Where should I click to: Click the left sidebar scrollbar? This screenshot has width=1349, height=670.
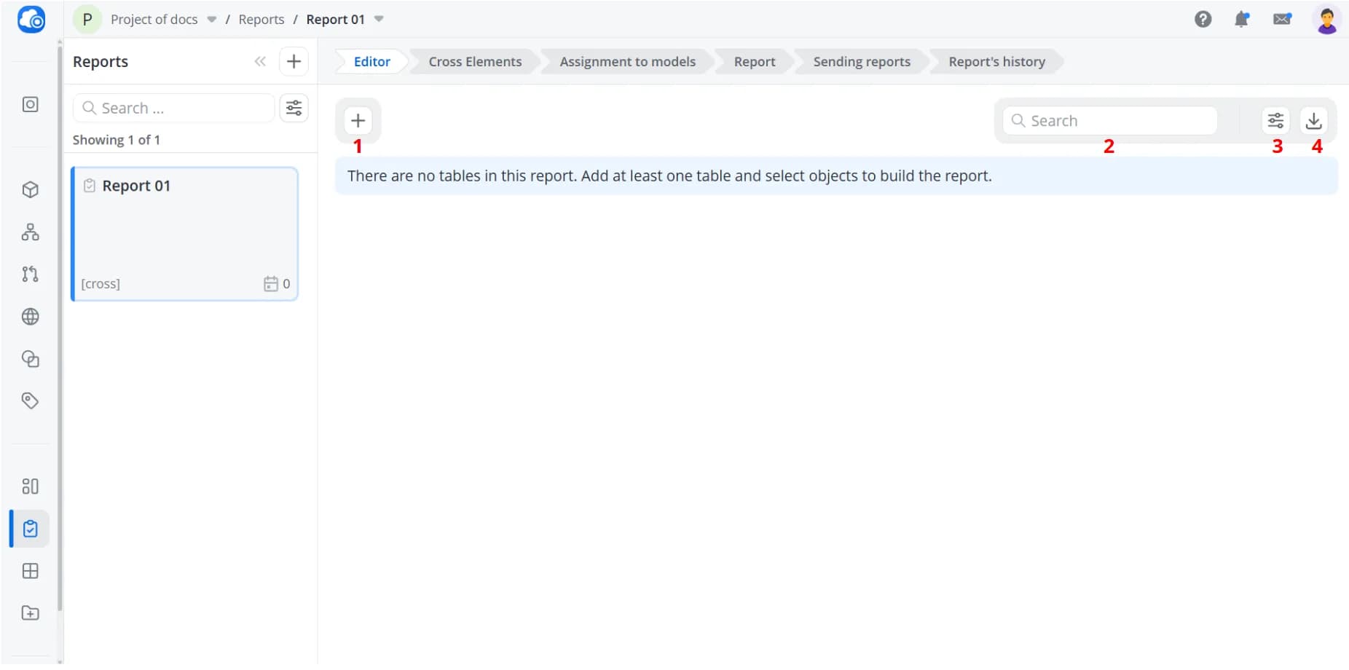[x=60, y=328]
